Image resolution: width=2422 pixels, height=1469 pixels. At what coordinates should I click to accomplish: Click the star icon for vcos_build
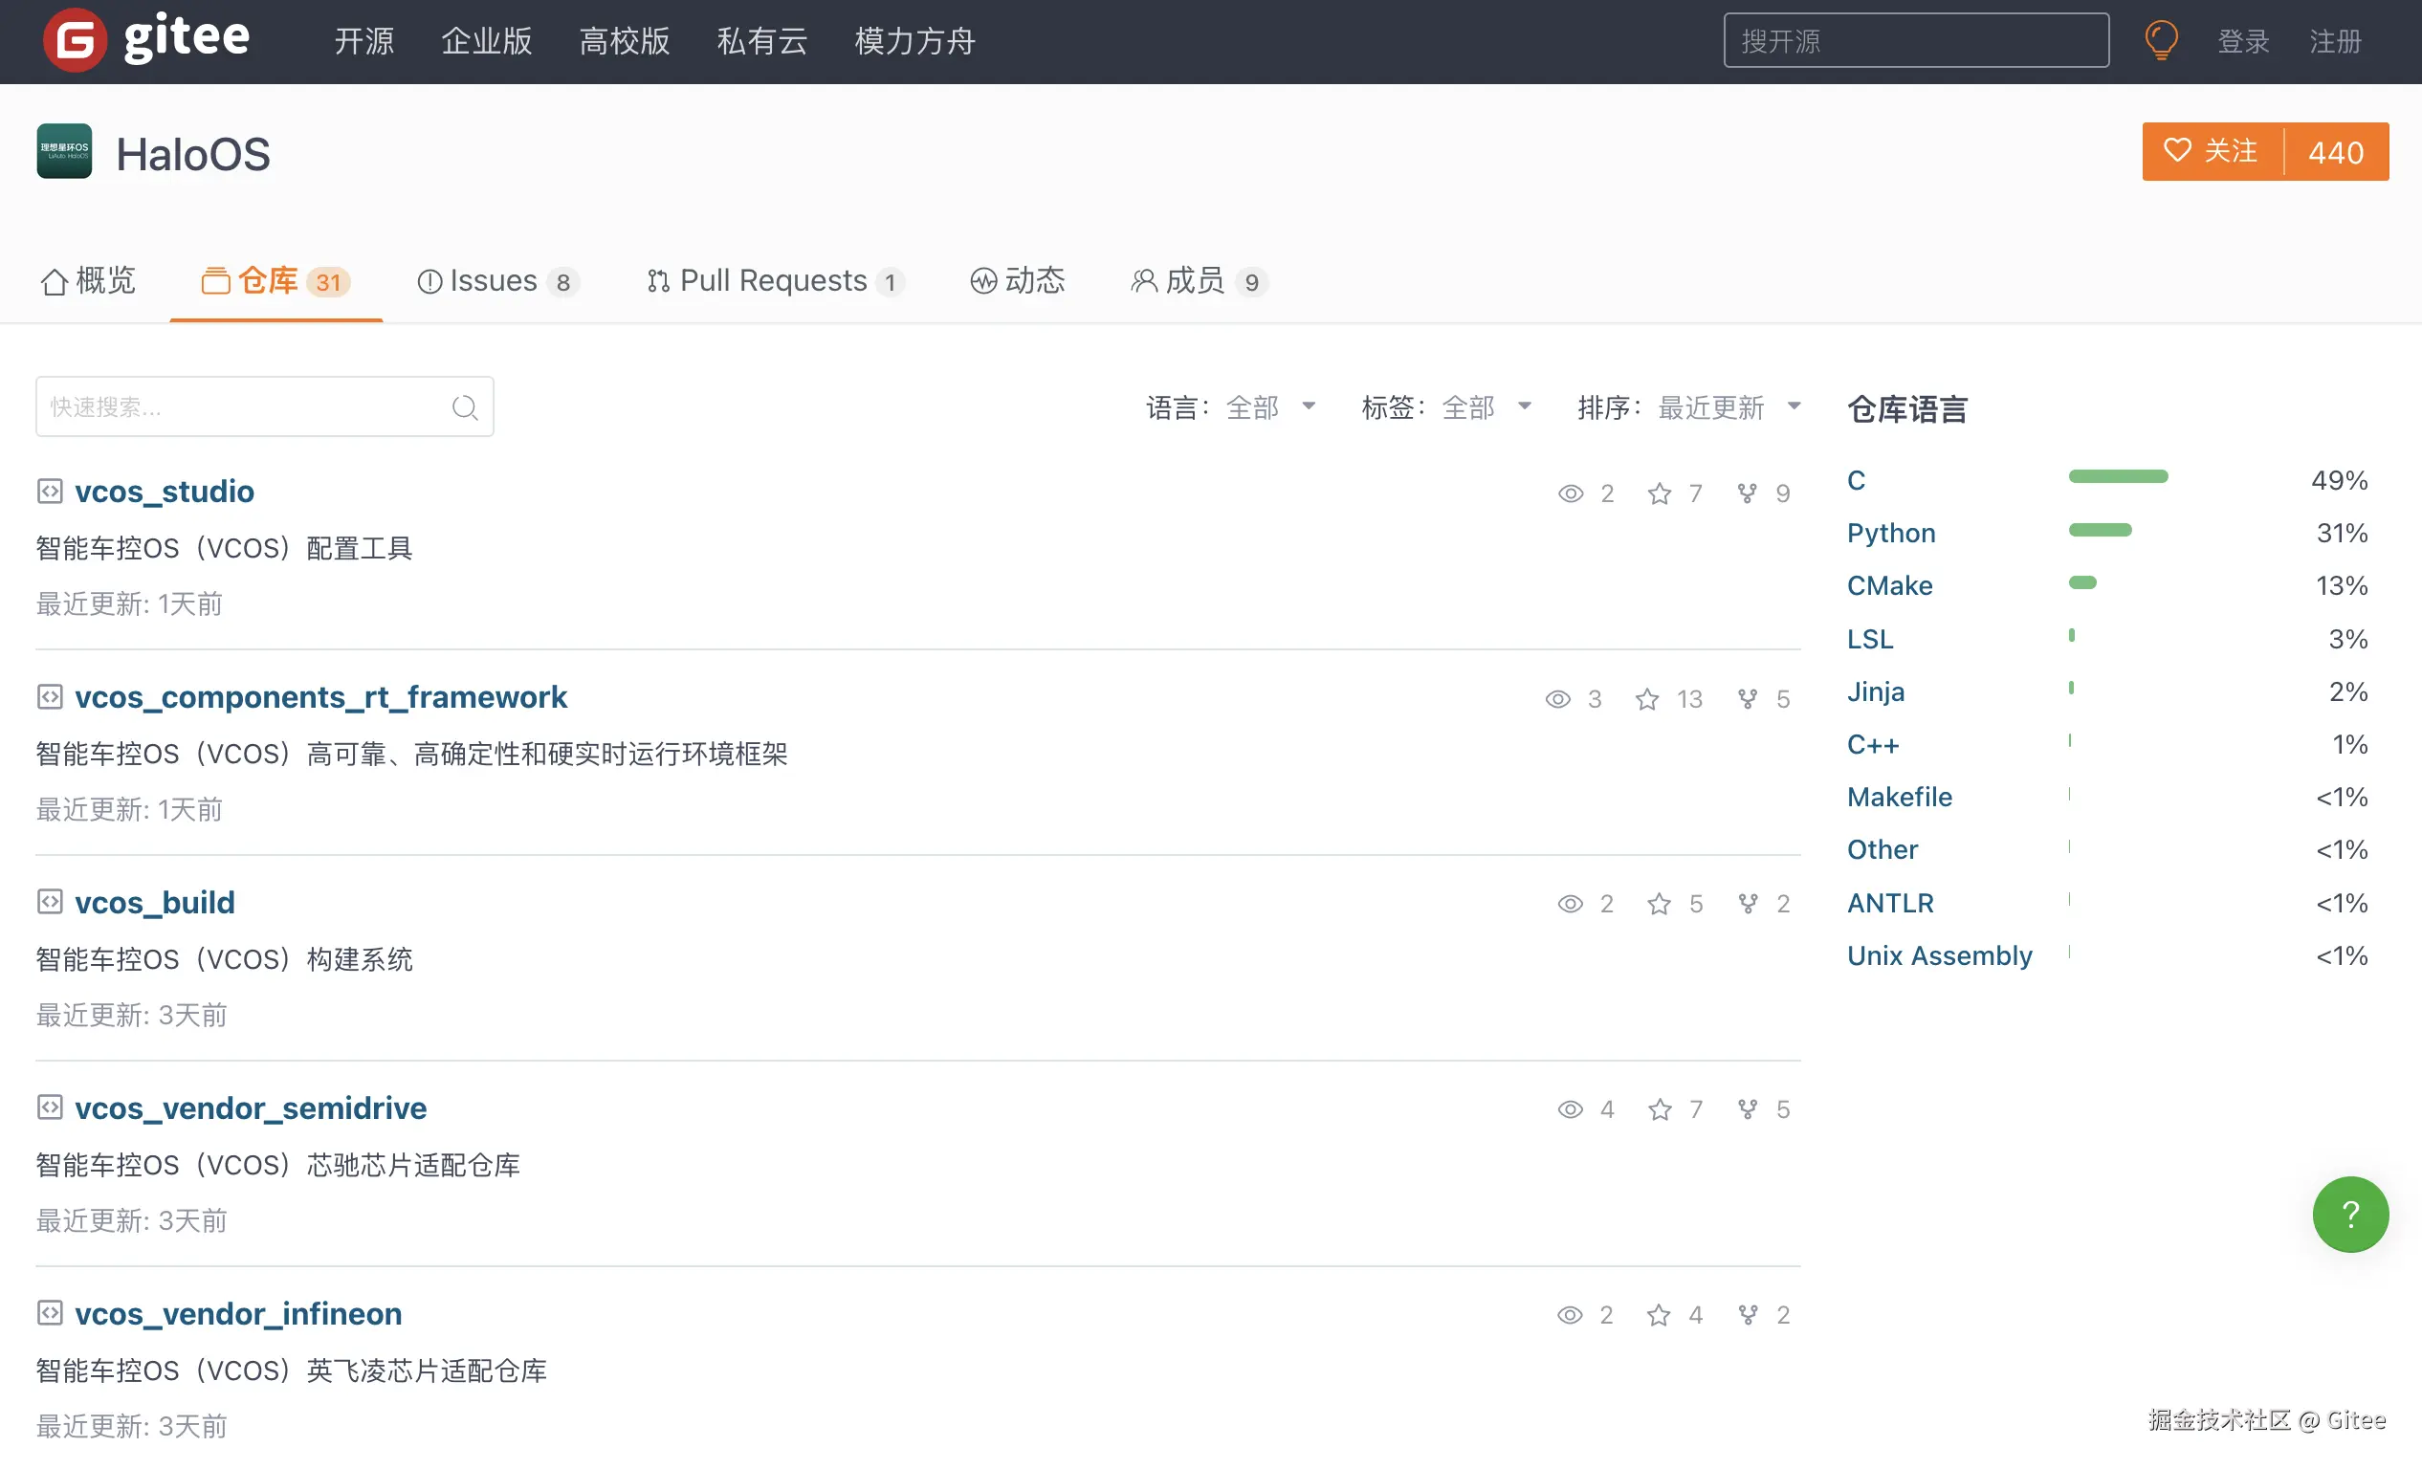pos(1660,904)
